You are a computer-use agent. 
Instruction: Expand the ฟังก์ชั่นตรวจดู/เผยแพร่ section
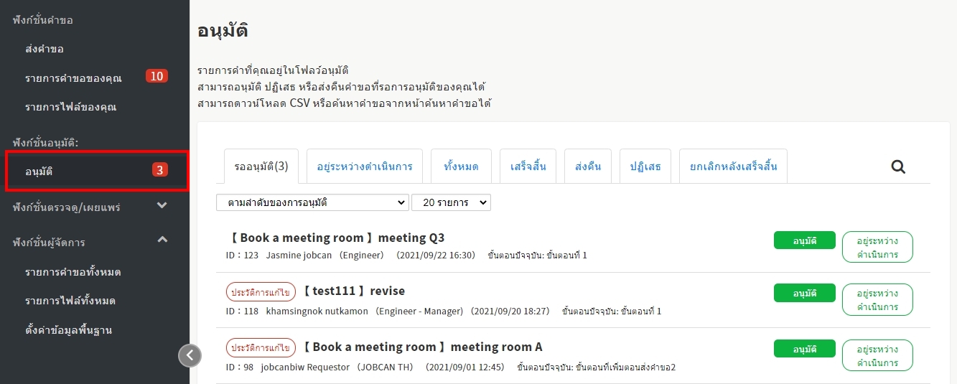tap(162, 206)
